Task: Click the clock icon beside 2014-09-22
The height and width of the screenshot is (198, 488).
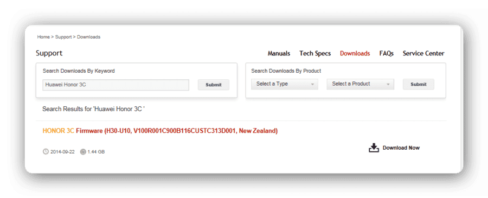Action: [x=46, y=152]
